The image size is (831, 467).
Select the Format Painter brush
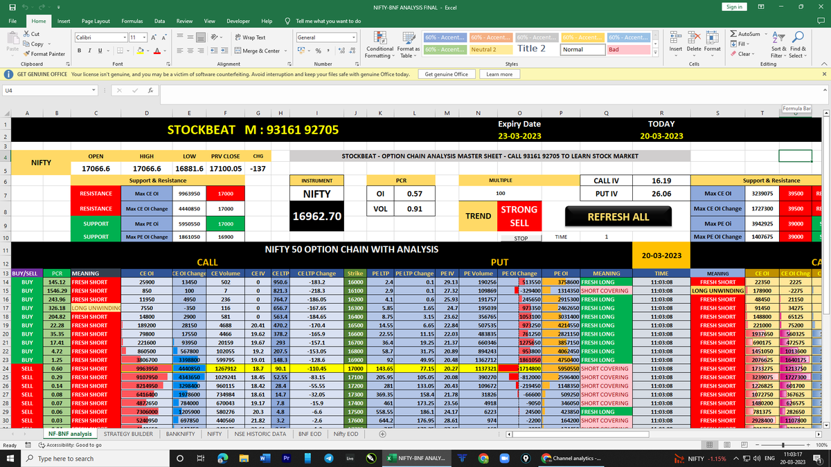pyautogui.click(x=27, y=53)
